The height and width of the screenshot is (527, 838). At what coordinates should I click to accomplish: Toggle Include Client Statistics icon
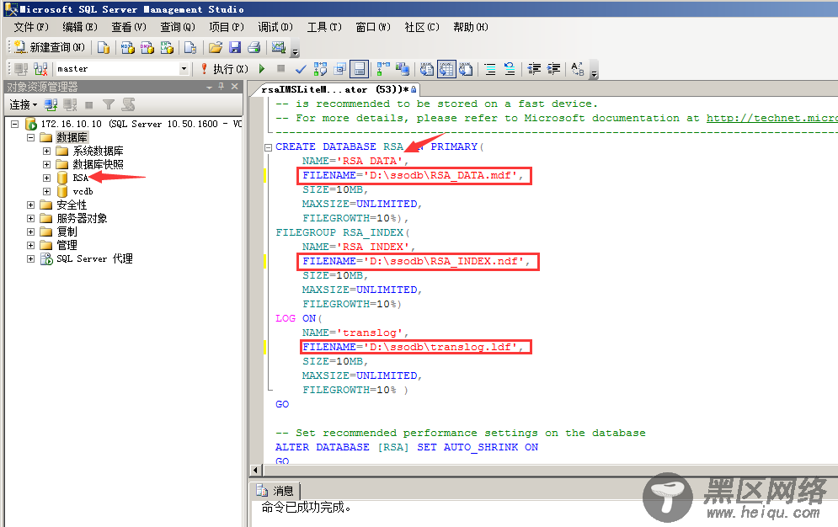pos(403,69)
